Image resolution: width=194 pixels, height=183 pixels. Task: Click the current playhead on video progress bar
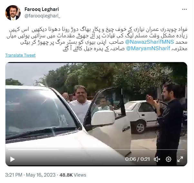(59, 150)
